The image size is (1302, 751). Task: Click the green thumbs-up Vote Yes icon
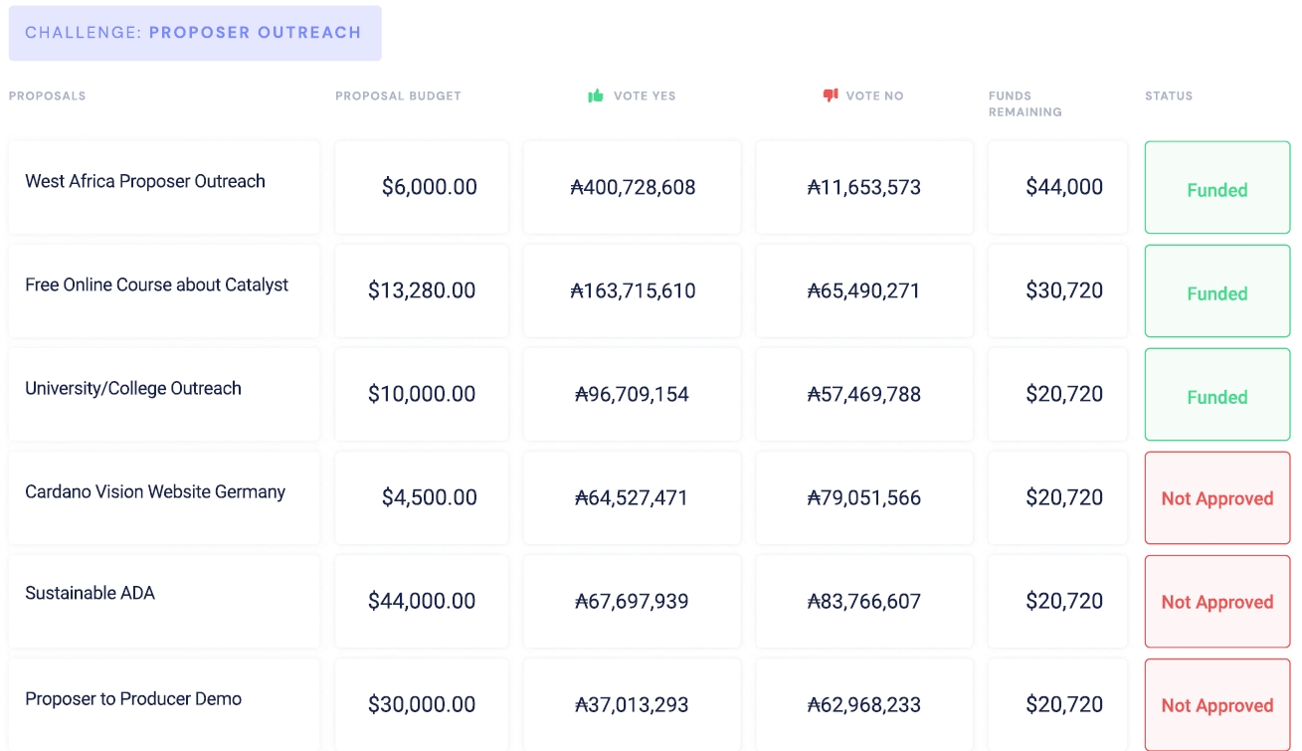tap(596, 95)
